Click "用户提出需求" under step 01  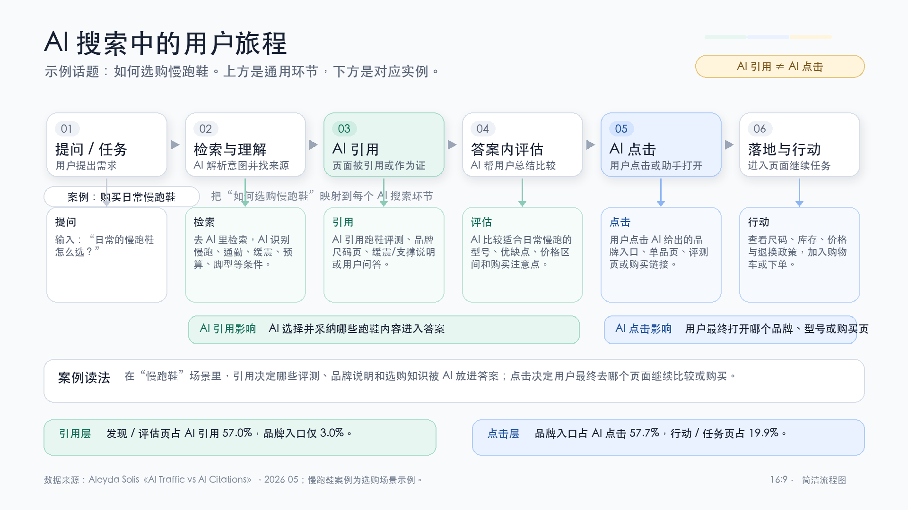(x=86, y=166)
